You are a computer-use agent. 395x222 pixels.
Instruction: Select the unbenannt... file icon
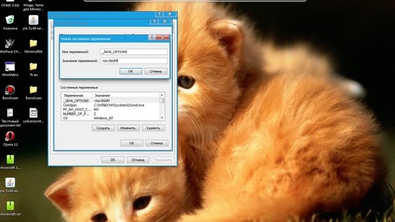(33, 113)
